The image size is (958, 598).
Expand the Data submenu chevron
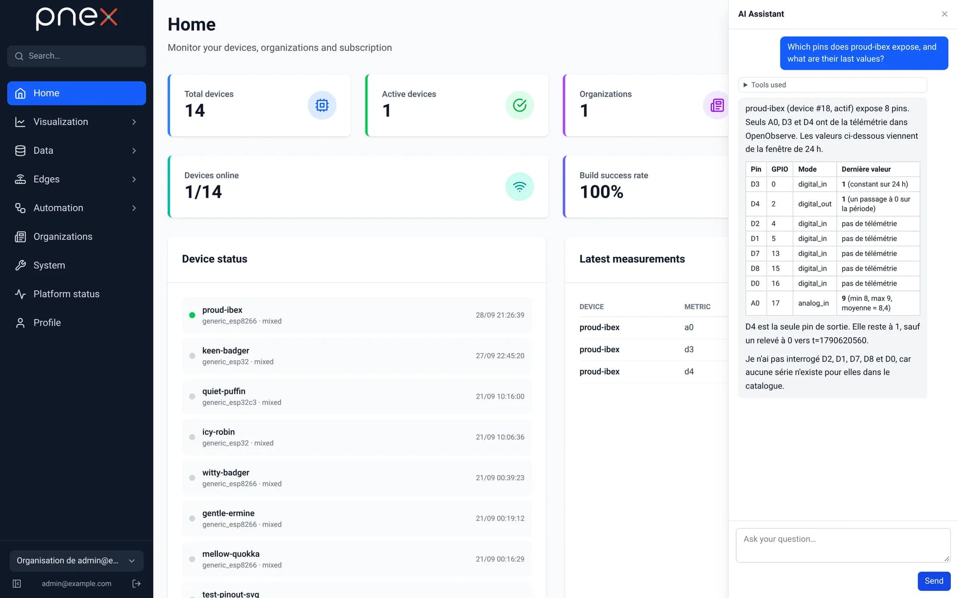tap(134, 151)
